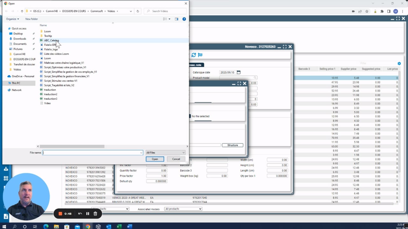Click the grid modules icon in sidebar
408x229 pixels.
[6, 179]
